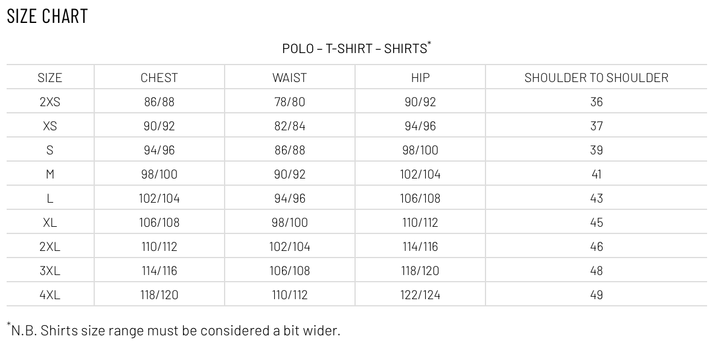
Task: Select waist value 106/108 in 3XL row
Action: pyautogui.click(x=289, y=271)
